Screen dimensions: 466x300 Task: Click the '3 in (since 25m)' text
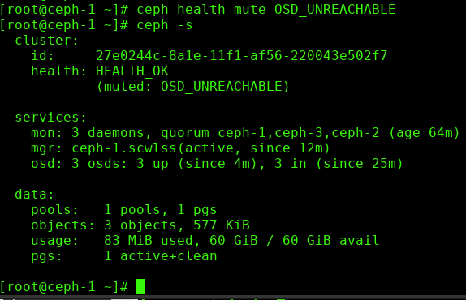point(339,164)
